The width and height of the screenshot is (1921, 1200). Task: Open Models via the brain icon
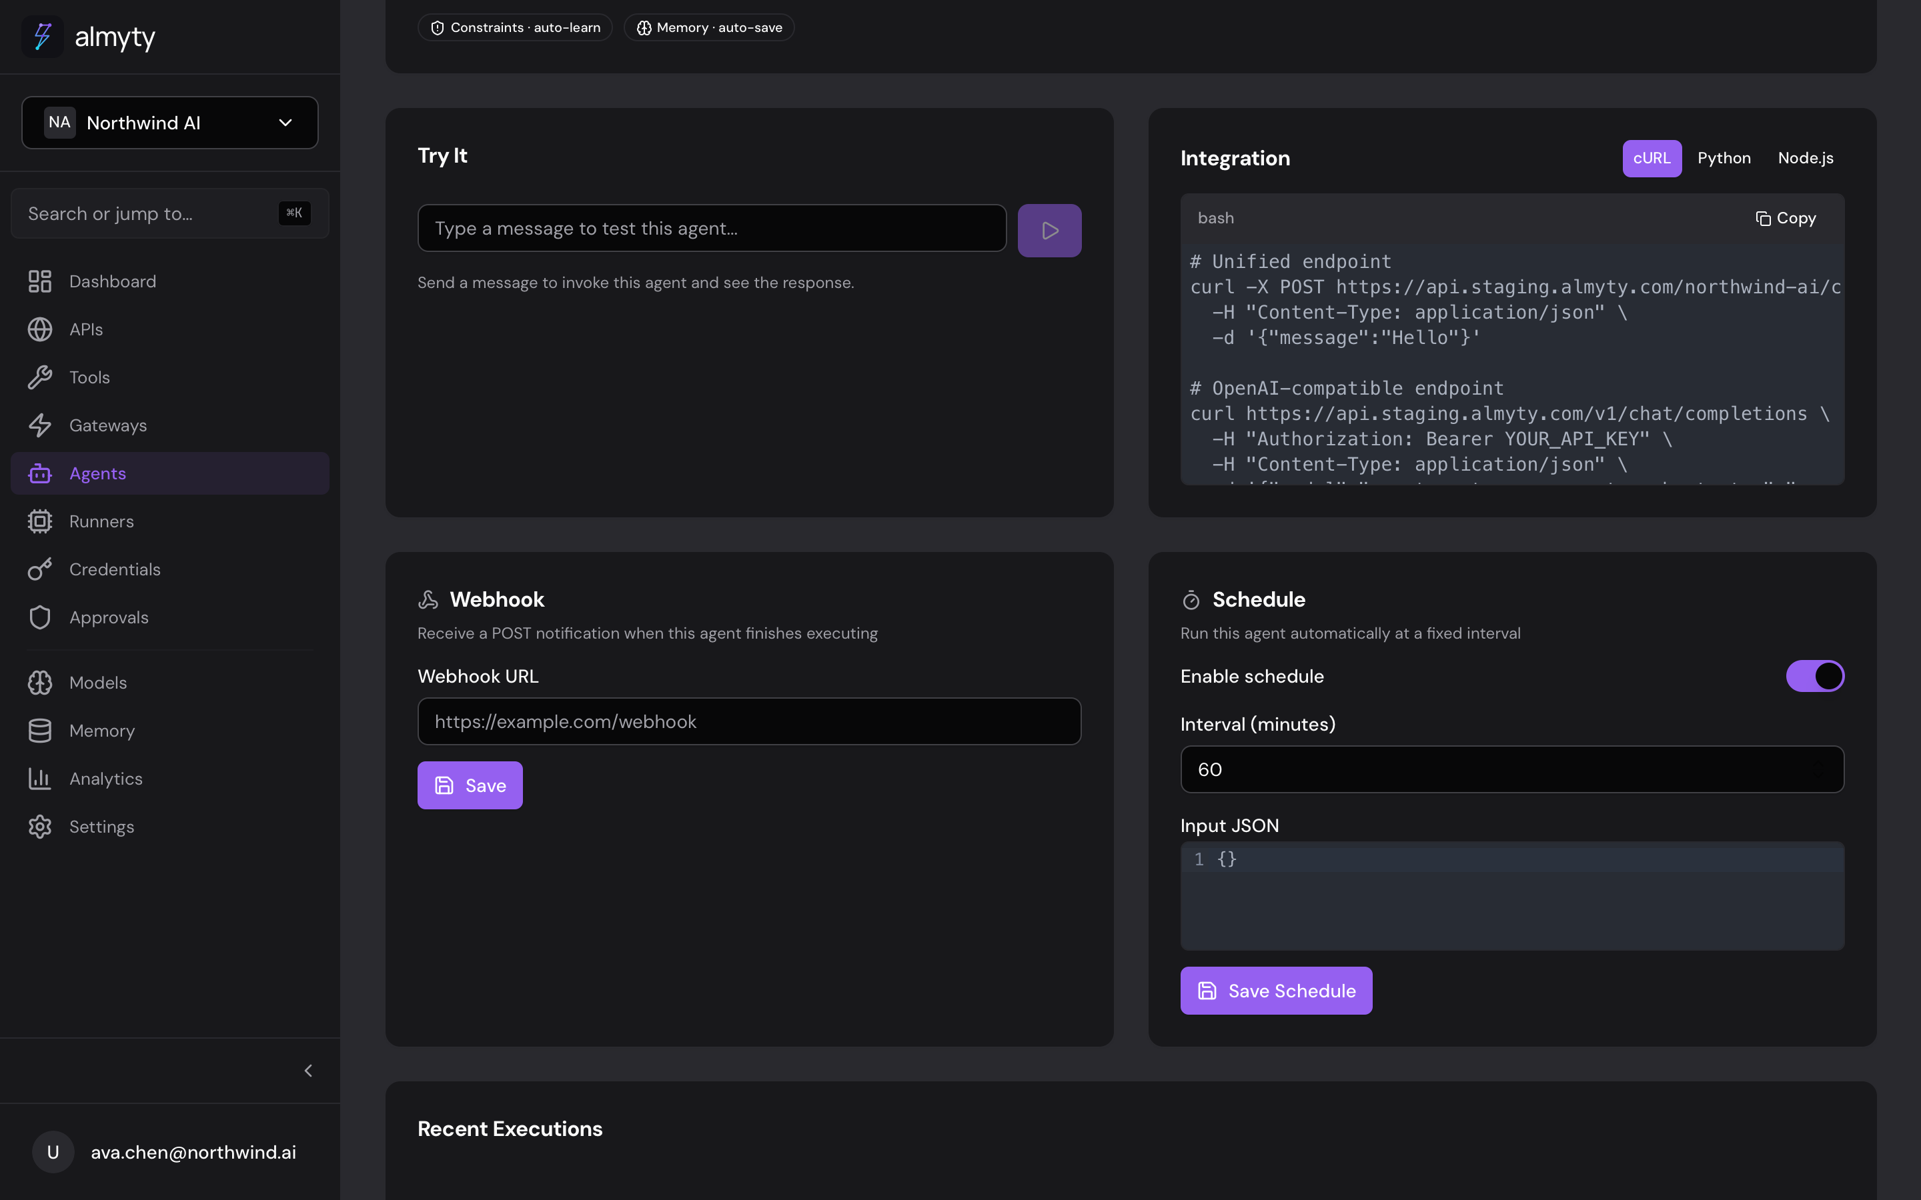tap(40, 683)
